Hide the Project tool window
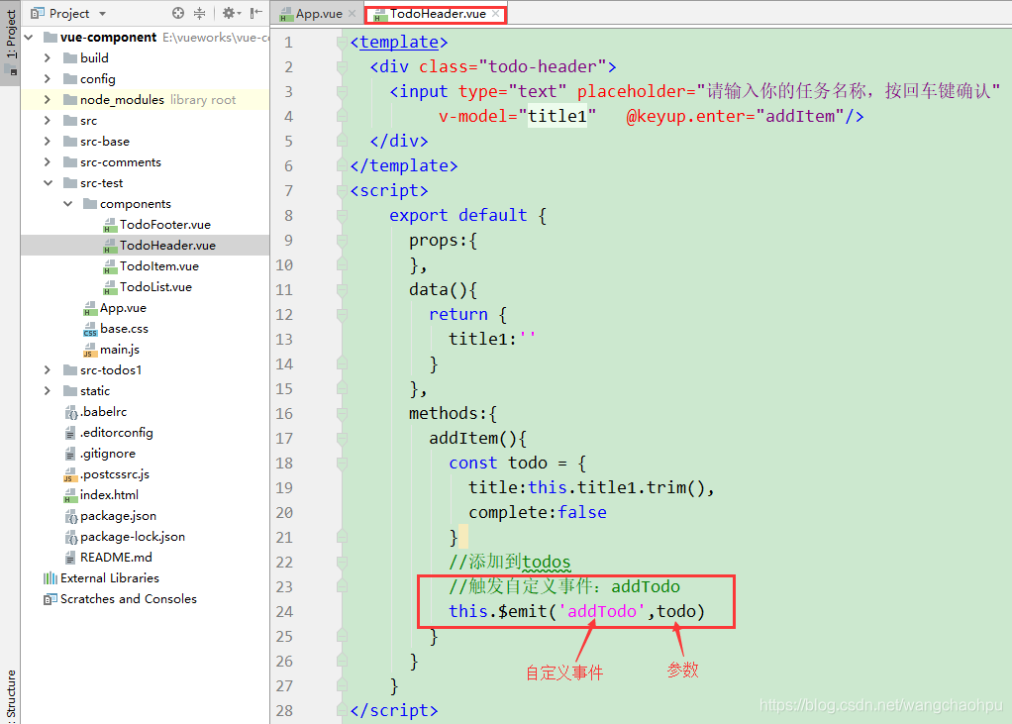Image resolution: width=1012 pixels, height=724 pixels. coord(256,13)
